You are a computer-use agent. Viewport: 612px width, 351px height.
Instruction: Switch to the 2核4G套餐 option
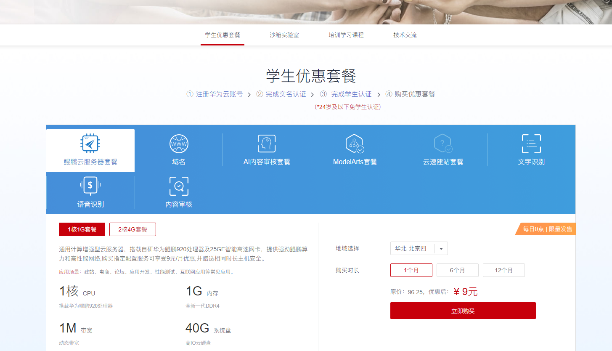coord(132,229)
